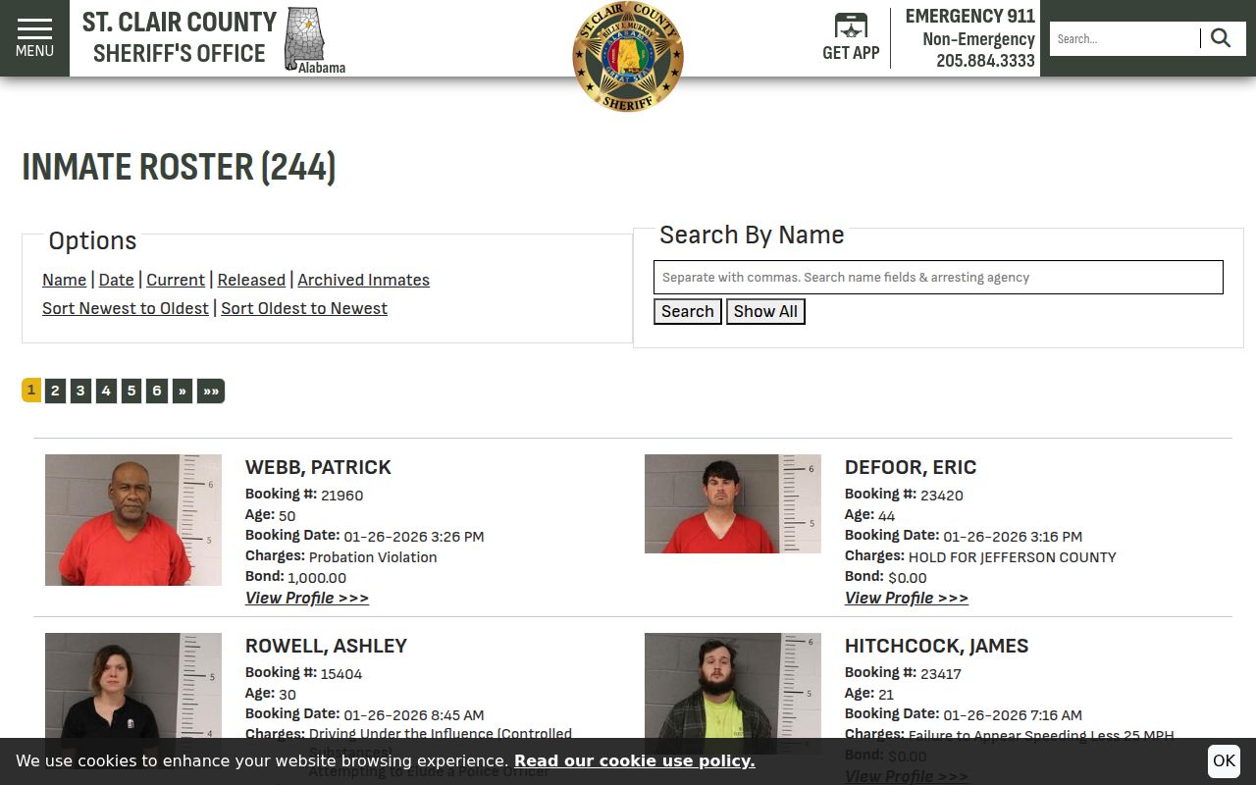The height and width of the screenshot is (785, 1256).
Task: Click EMERGENCY 911 text
Action: point(969,16)
